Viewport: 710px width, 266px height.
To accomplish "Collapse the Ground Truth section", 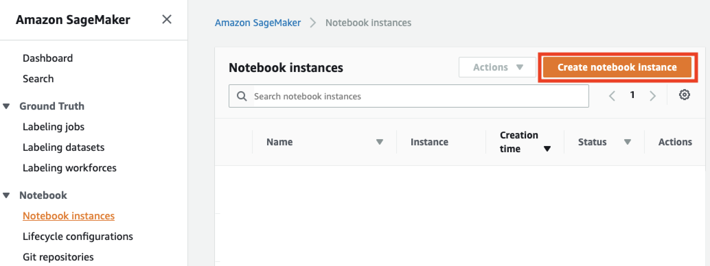I will pos(6,106).
